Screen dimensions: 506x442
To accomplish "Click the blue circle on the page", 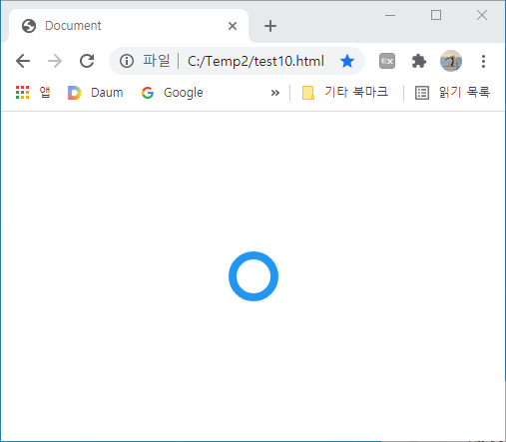I will 253,276.
